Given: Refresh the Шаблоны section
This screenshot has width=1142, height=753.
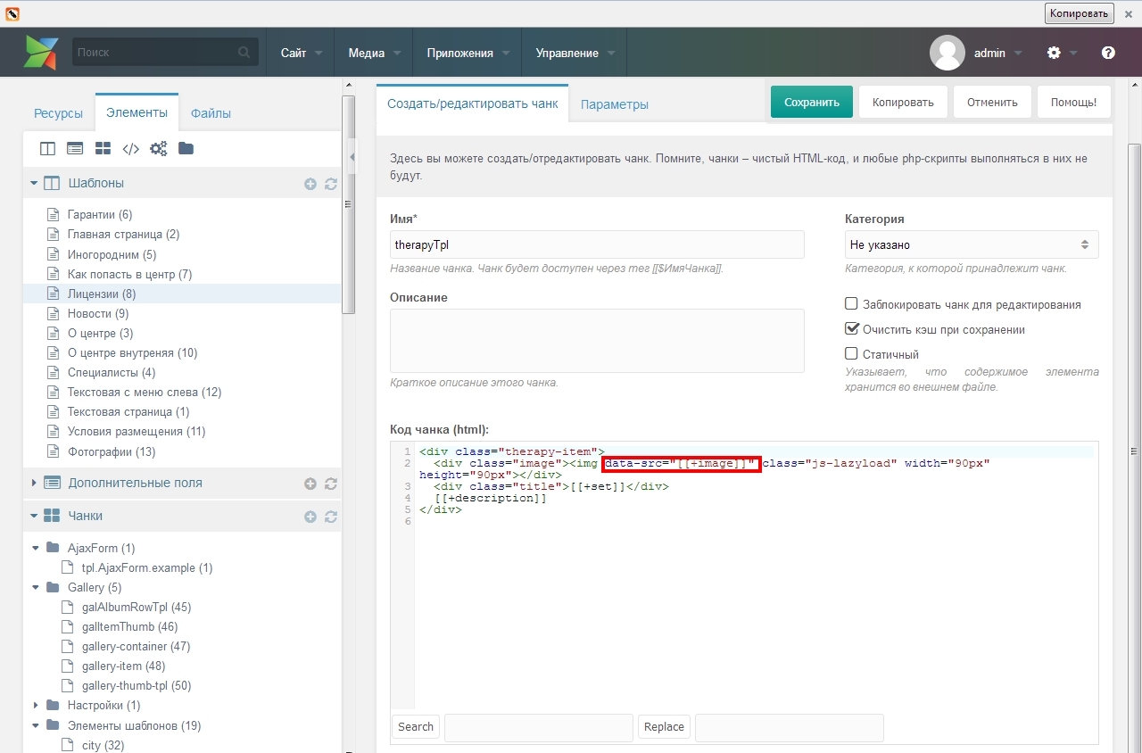Looking at the screenshot, I should point(331,184).
